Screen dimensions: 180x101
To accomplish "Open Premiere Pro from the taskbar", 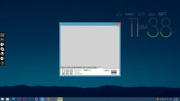I will click(25, 99).
